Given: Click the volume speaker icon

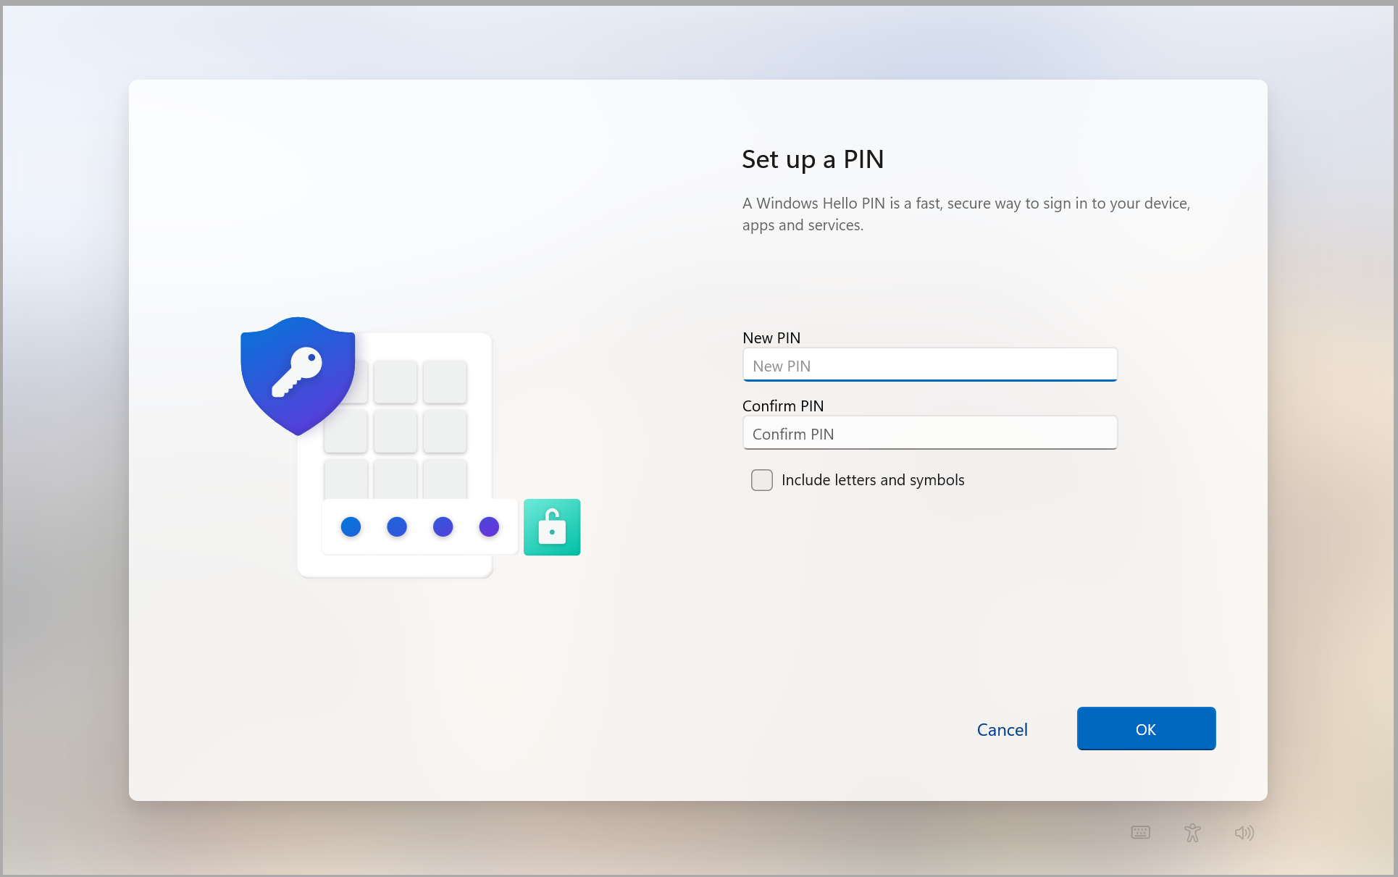Looking at the screenshot, I should 1244,832.
